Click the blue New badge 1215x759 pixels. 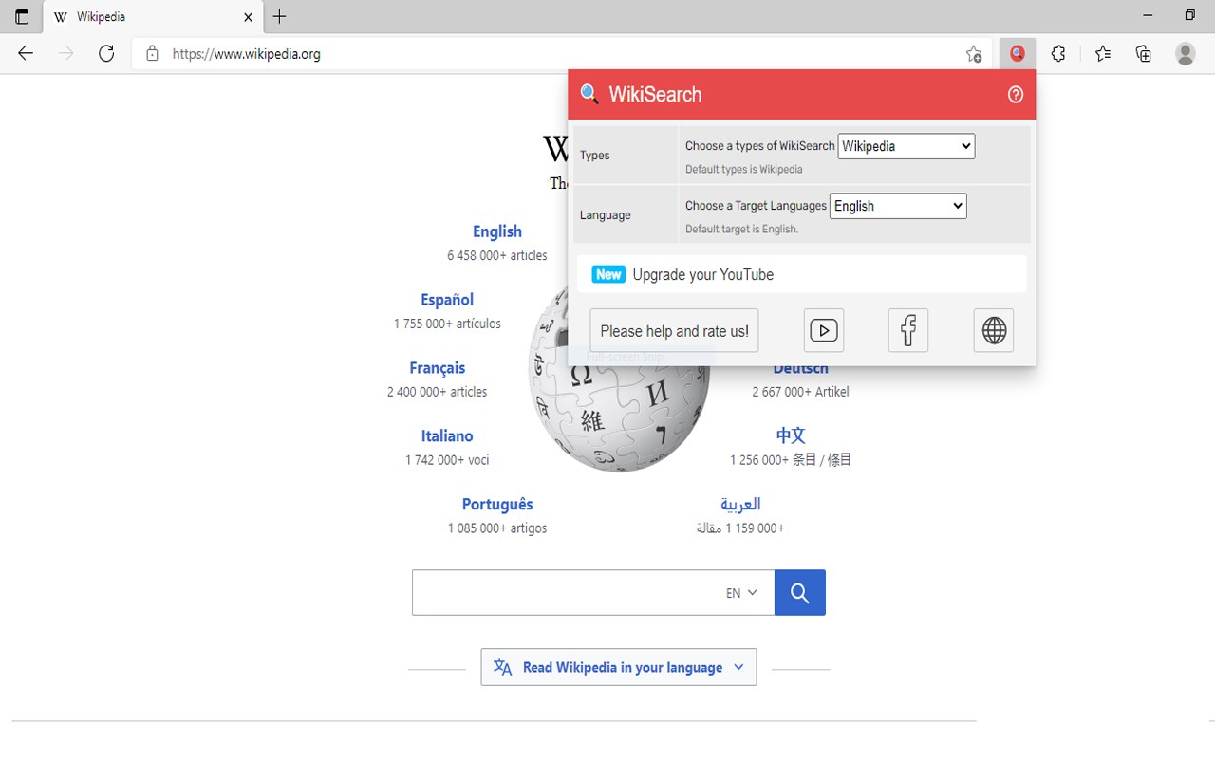pos(608,274)
